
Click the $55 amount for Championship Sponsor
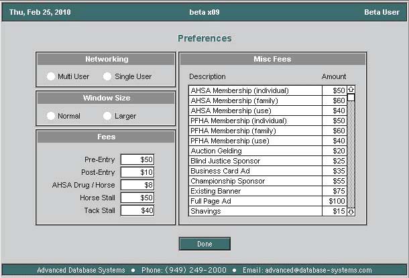pyautogui.click(x=335, y=181)
